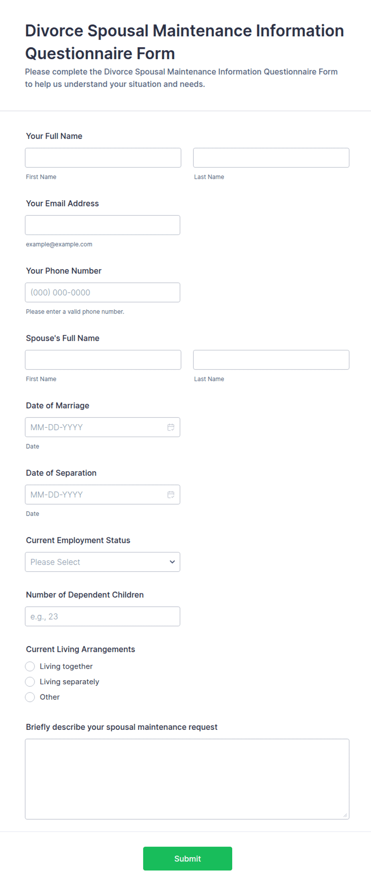This screenshot has height=890, width=371.
Task: Expand the Current Employment Status dropdown
Action: [x=103, y=562]
